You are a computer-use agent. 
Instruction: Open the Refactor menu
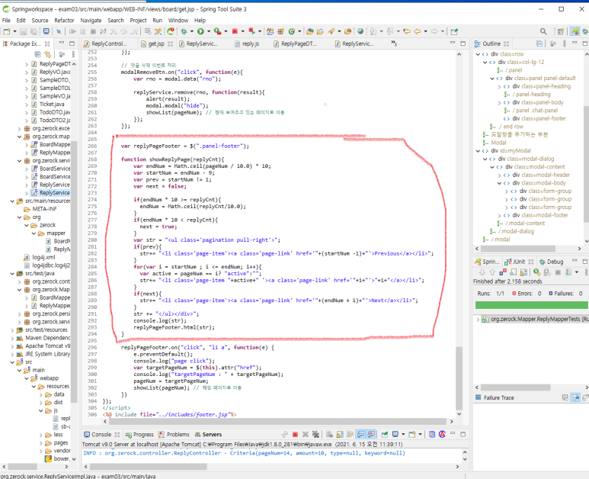tap(64, 21)
